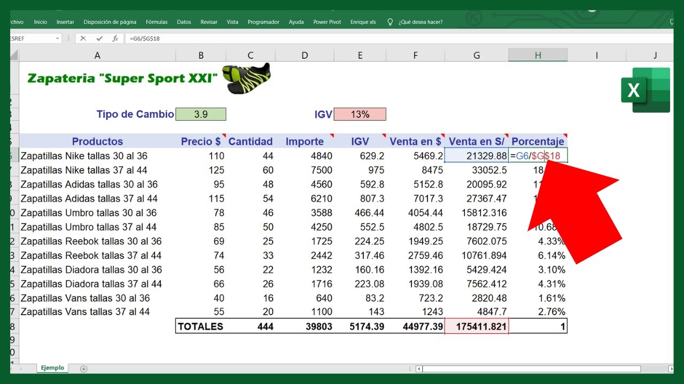Click the lightbulb icon beside ¿Qué desea hacer?
The image size is (684, 384).
(x=390, y=22)
